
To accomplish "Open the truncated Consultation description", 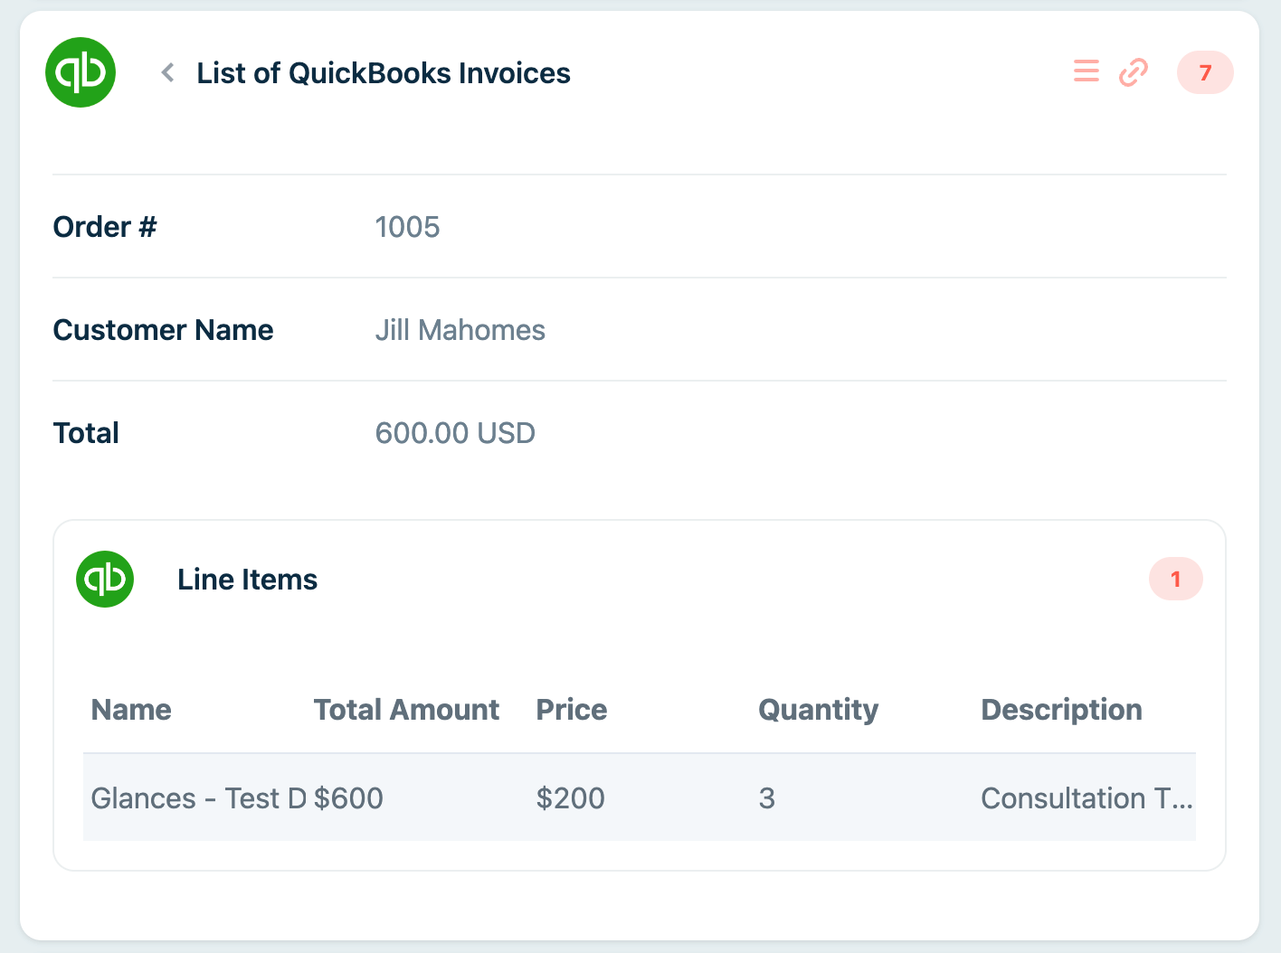I will coord(1086,798).
